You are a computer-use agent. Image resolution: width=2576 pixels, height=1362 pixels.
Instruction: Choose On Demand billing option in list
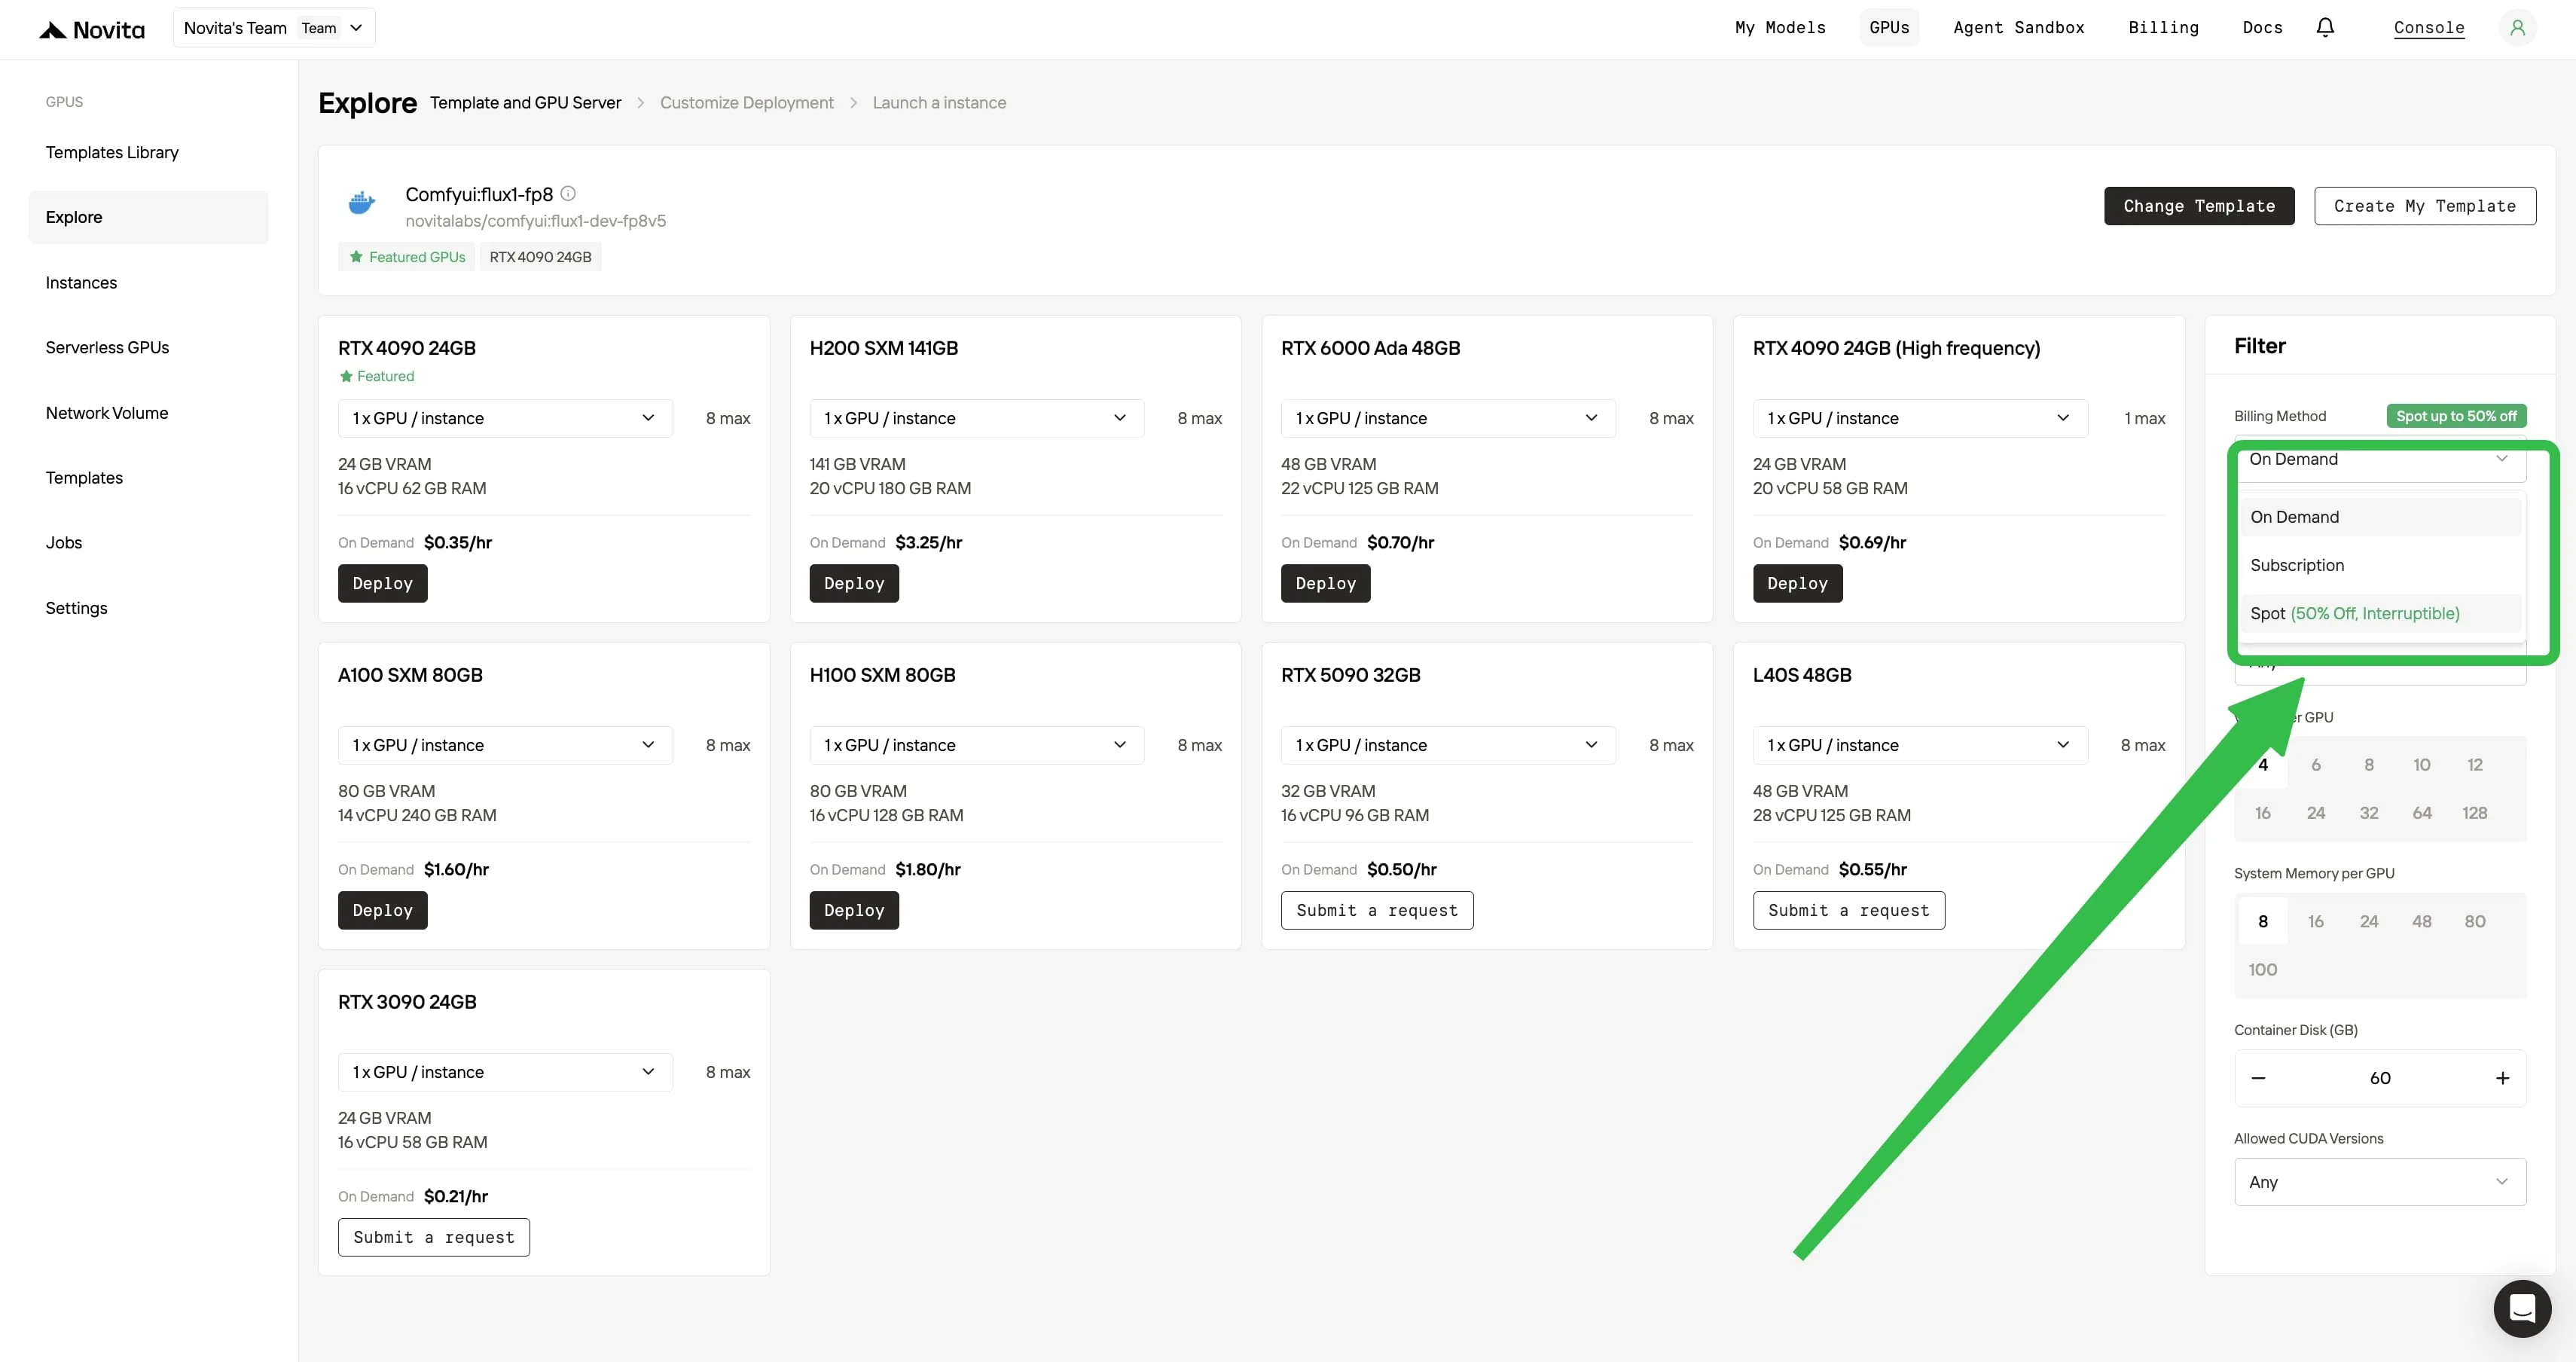pyautogui.click(x=2380, y=517)
